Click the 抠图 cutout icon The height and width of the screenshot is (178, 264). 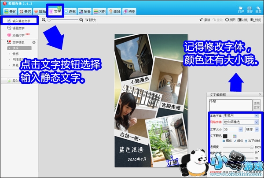click(258, 10)
